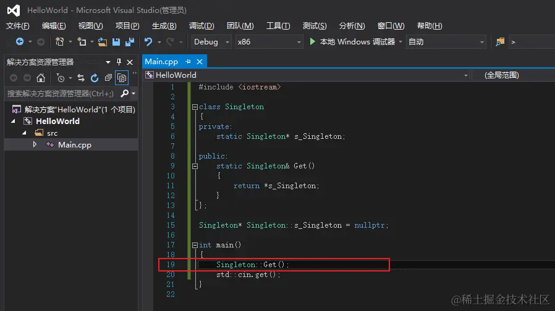Viewport: 555px width, 311px height.
Task: Click the Undo arrow icon
Action: [x=148, y=42]
